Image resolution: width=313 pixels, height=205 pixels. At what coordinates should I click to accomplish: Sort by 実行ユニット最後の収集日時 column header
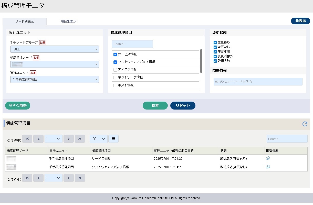186,151
